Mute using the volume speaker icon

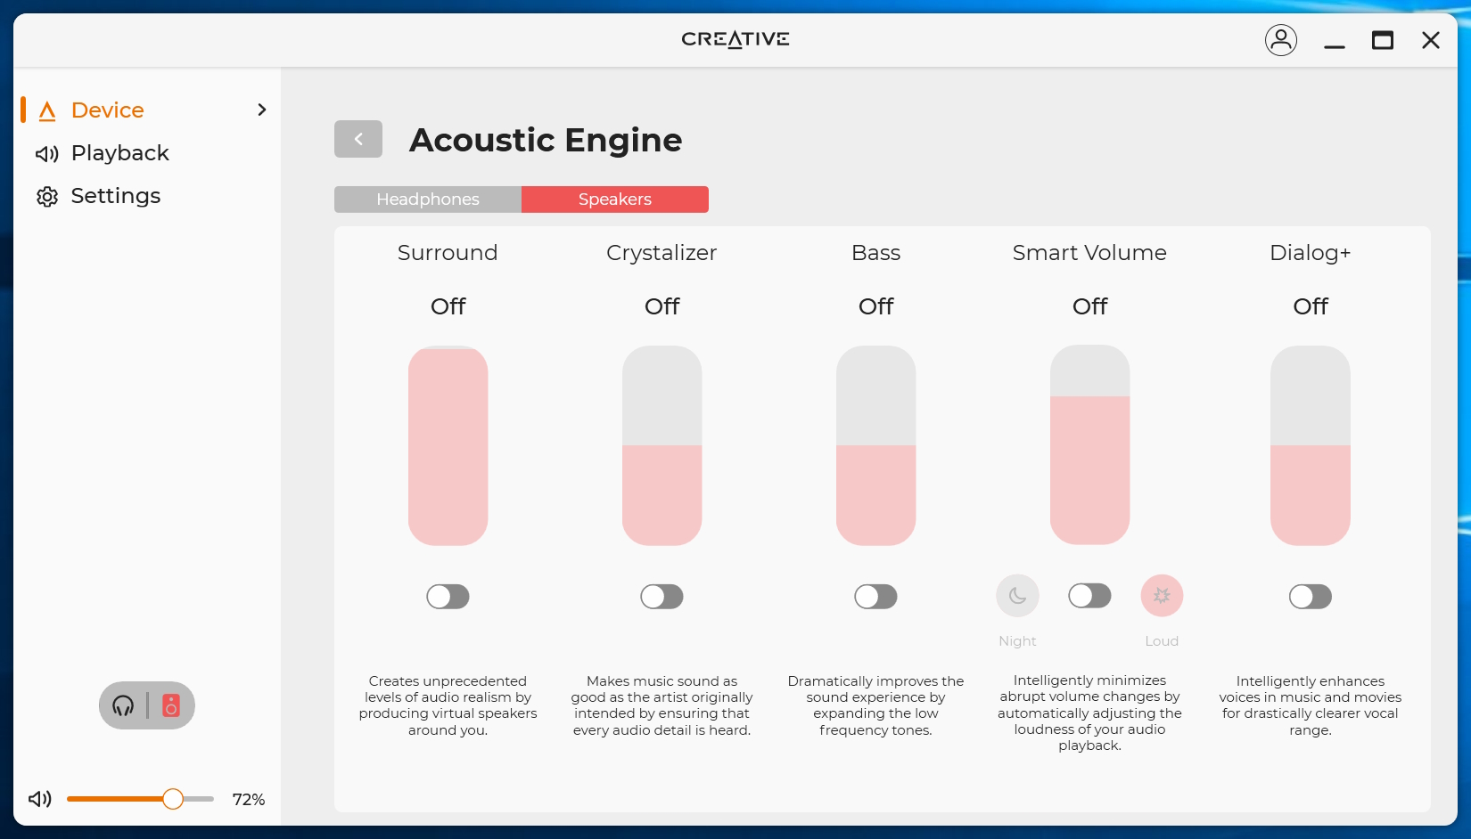40,799
